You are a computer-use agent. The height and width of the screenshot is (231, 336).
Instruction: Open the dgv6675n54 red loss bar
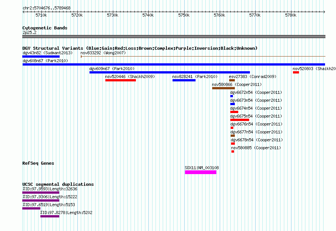click(x=240, y=120)
